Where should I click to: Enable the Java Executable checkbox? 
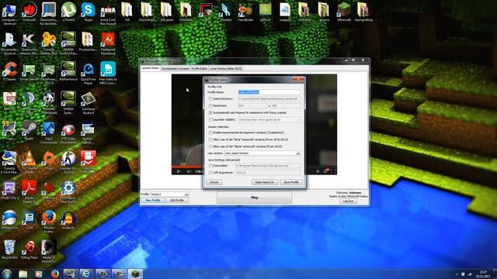(210, 165)
